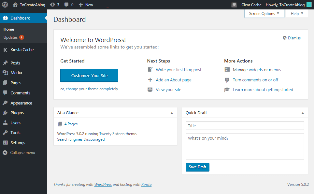
Task: Click the orange Updates count badge
Action: coord(21,37)
